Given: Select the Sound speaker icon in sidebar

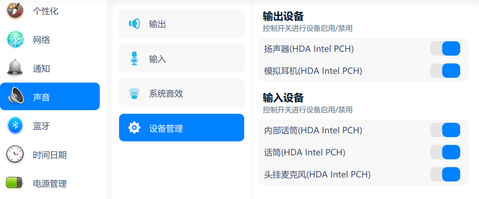Looking at the screenshot, I should [15, 97].
